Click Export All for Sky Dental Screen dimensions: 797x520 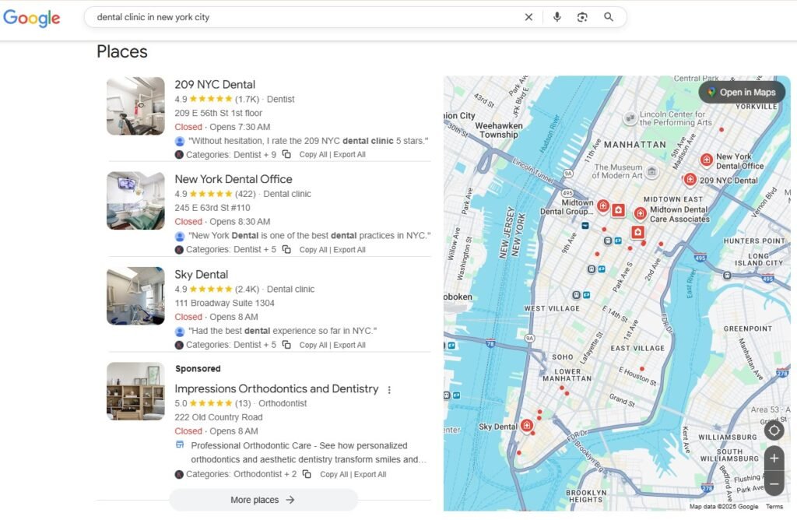pos(349,345)
